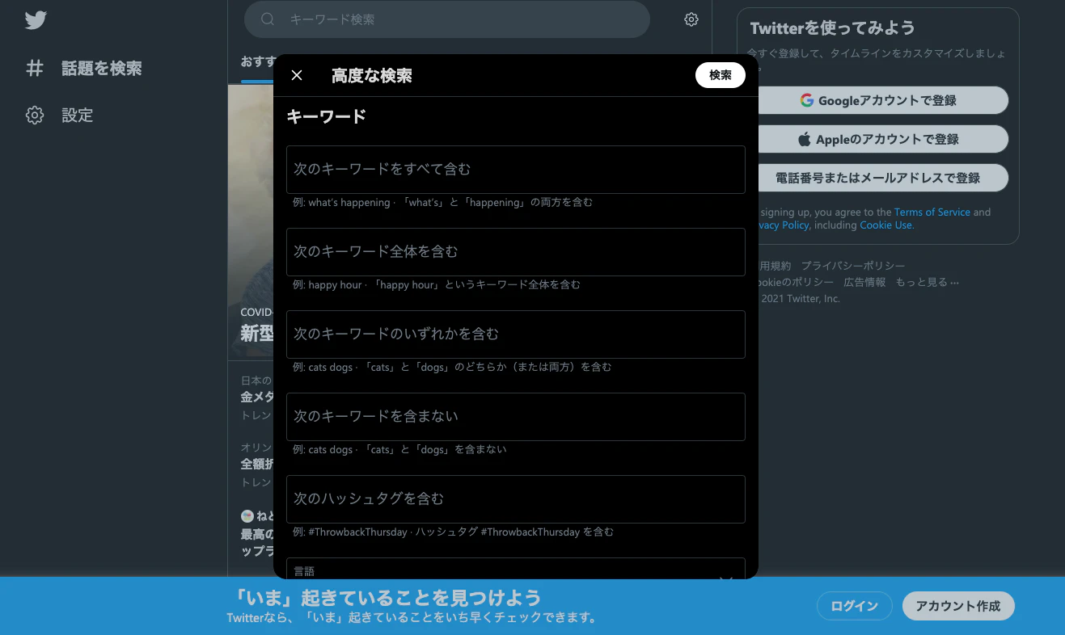Open 設定 sidebar item
Screen dimensions: 1065x635
pyautogui.click(x=60, y=116)
